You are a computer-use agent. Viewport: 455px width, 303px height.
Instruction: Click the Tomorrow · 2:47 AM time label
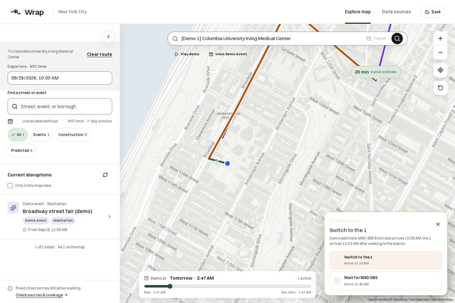point(192,278)
